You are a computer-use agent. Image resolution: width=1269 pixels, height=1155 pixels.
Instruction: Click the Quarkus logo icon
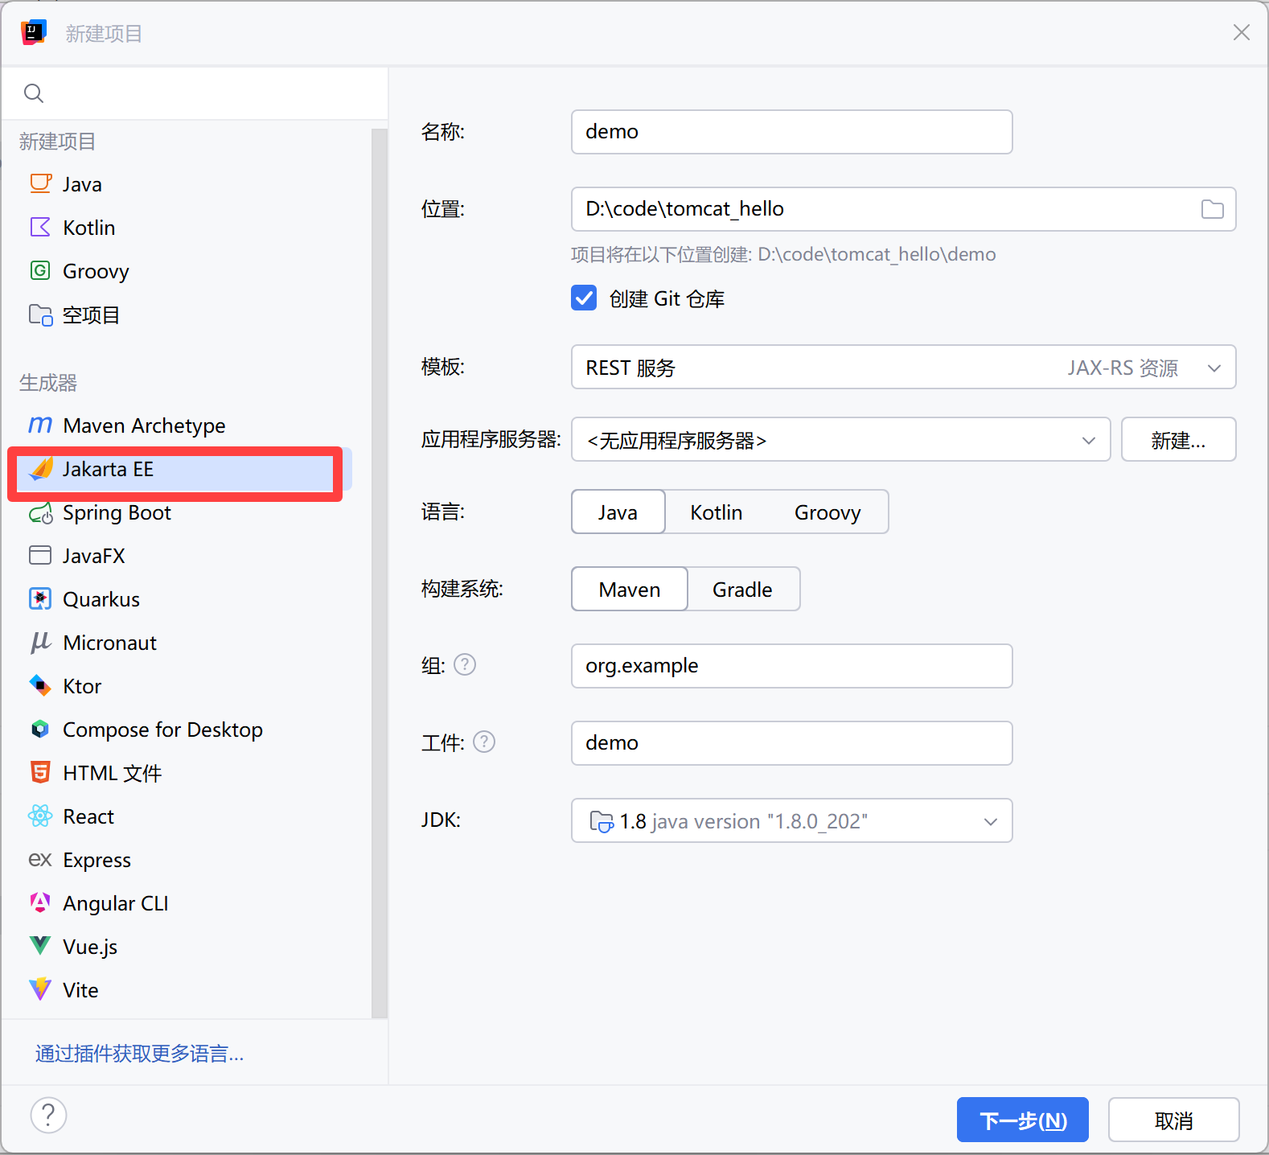pyautogui.click(x=40, y=598)
